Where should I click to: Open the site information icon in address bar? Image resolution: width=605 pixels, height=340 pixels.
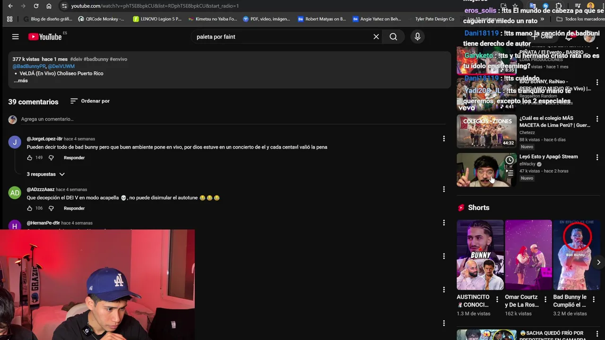(x=64, y=6)
